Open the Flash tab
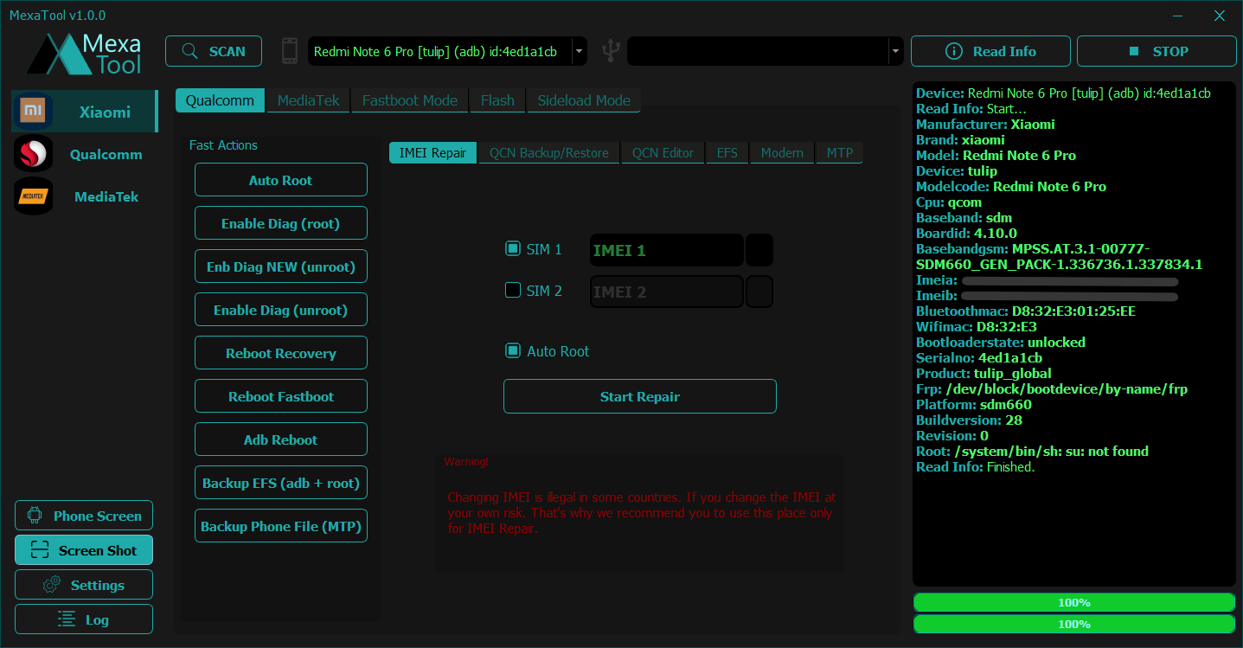1243x648 pixels. pyautogui.click(x=497, y=100)
